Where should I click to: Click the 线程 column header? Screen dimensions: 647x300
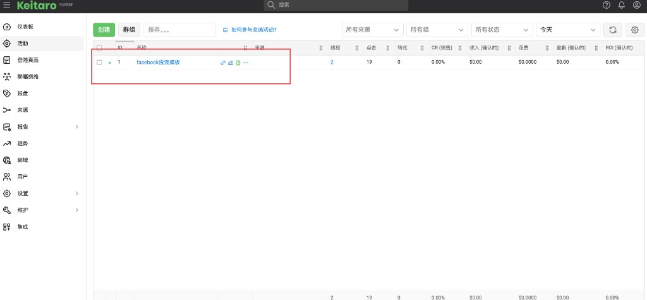[x=335, y=48]
